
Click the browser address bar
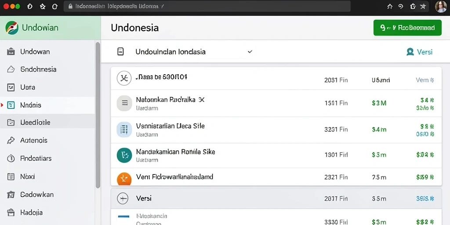pyautogui.click(x=207, y=6)
